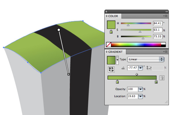Open the gradient presets dropdown arrow
Viewport: 173px width, 115px height.
118,60
